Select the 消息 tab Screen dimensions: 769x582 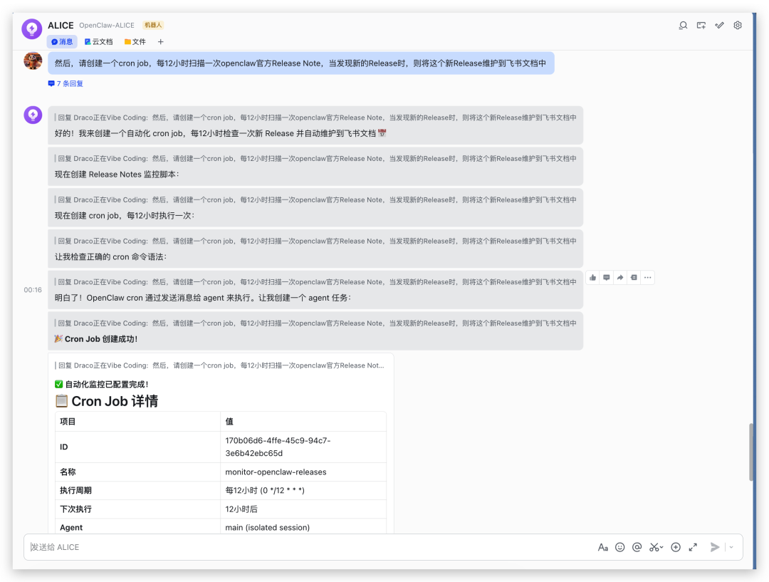(62, 42)
